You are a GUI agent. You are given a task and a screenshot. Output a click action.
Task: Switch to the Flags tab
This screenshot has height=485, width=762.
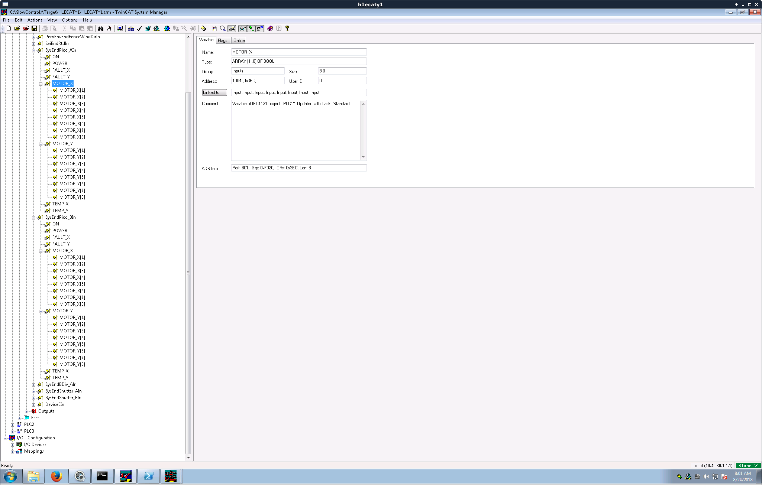[x=223, y=40]
